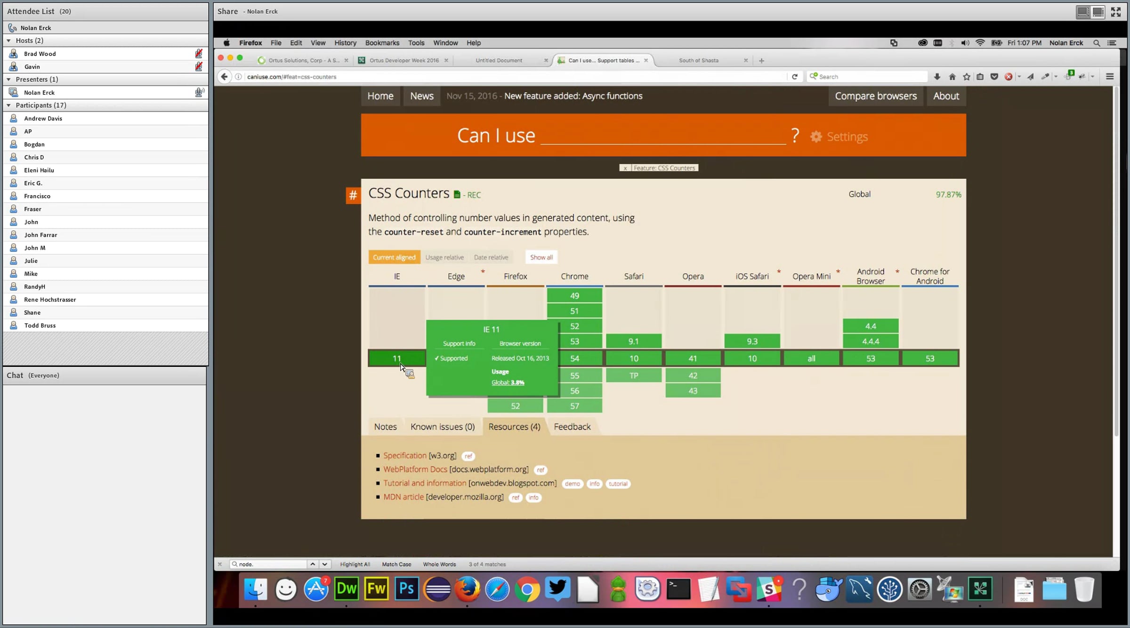The width and height of the screenshot is (1130, 628).
Task: Toggle Highlight All in the find bar
Action: click(x=355, y=564)
